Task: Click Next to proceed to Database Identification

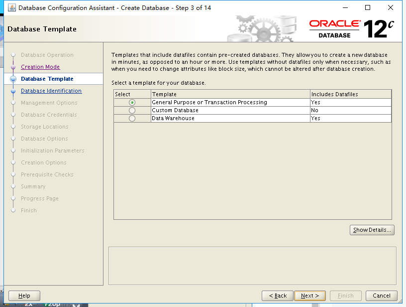Action: pos(309,296)
